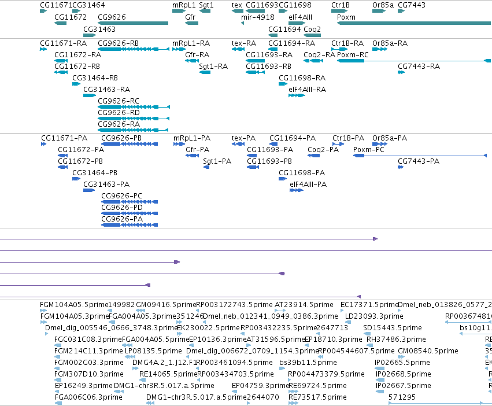Screen dimensions: 492x406
Task: Click the RE69724.5prime EST label
Action: tap(317, 386)
